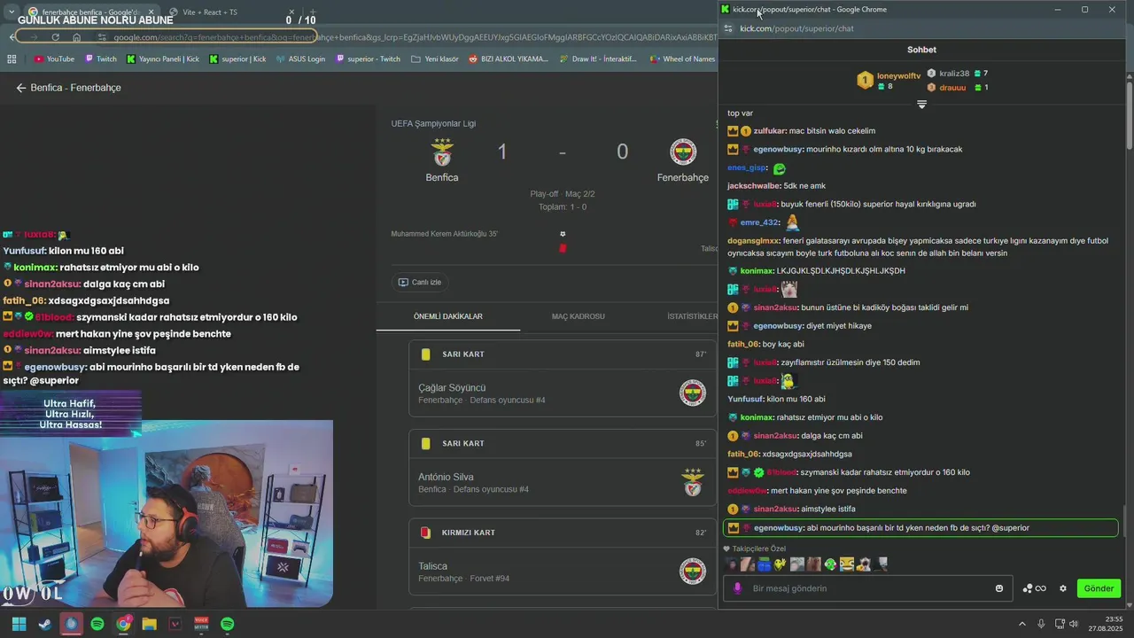Click Benfica team logo in scoreboard
Image resolution: width=1134 pixels, height=638 pixels.
442,152
